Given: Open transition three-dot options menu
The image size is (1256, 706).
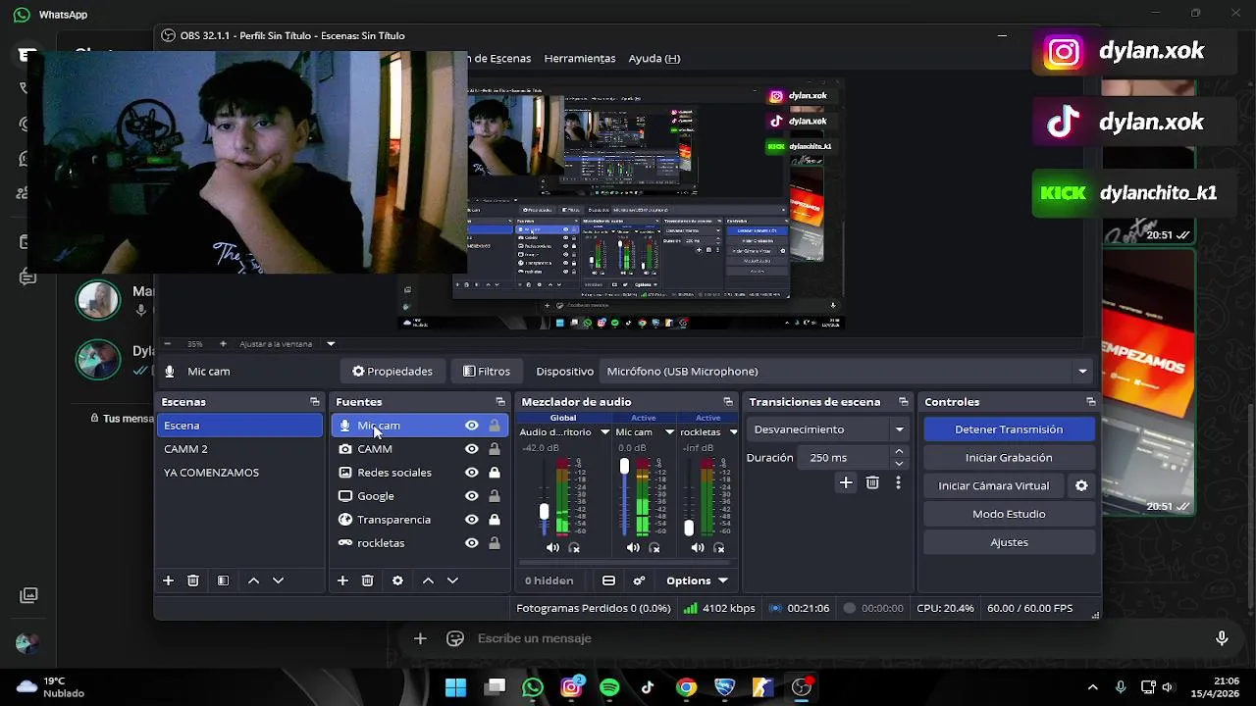Looking at the screenshot, I should (898, 482).
